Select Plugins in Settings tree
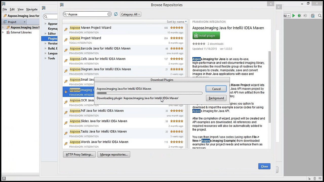Viewport: 324px width, 182px height. [50, 38]
